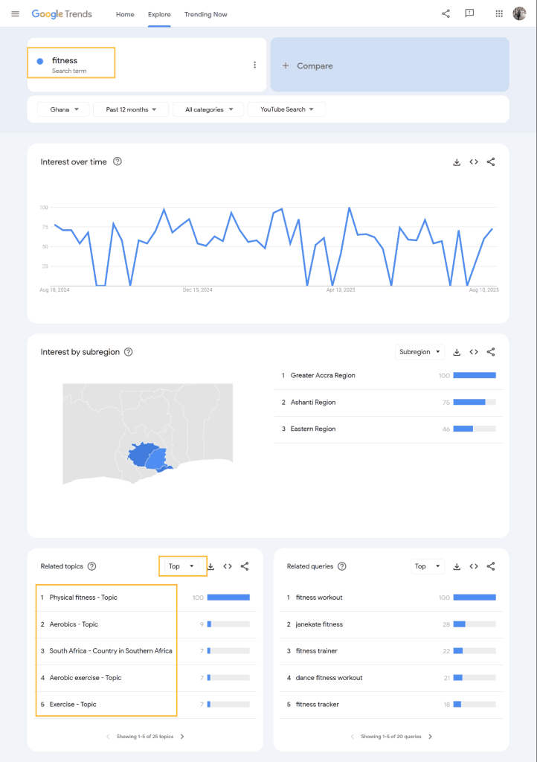Embed the Related topics widget

[228, 566]
